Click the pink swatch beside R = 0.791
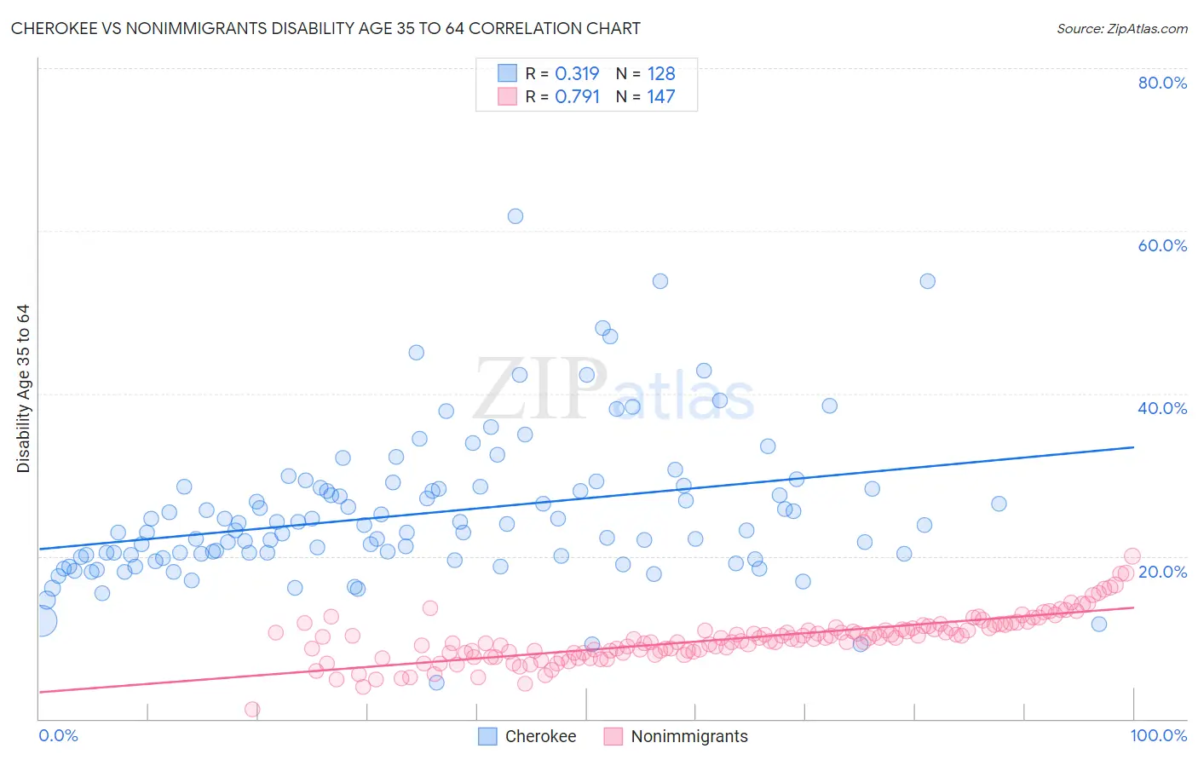1198x760 pixels. (x=507, y=96)
